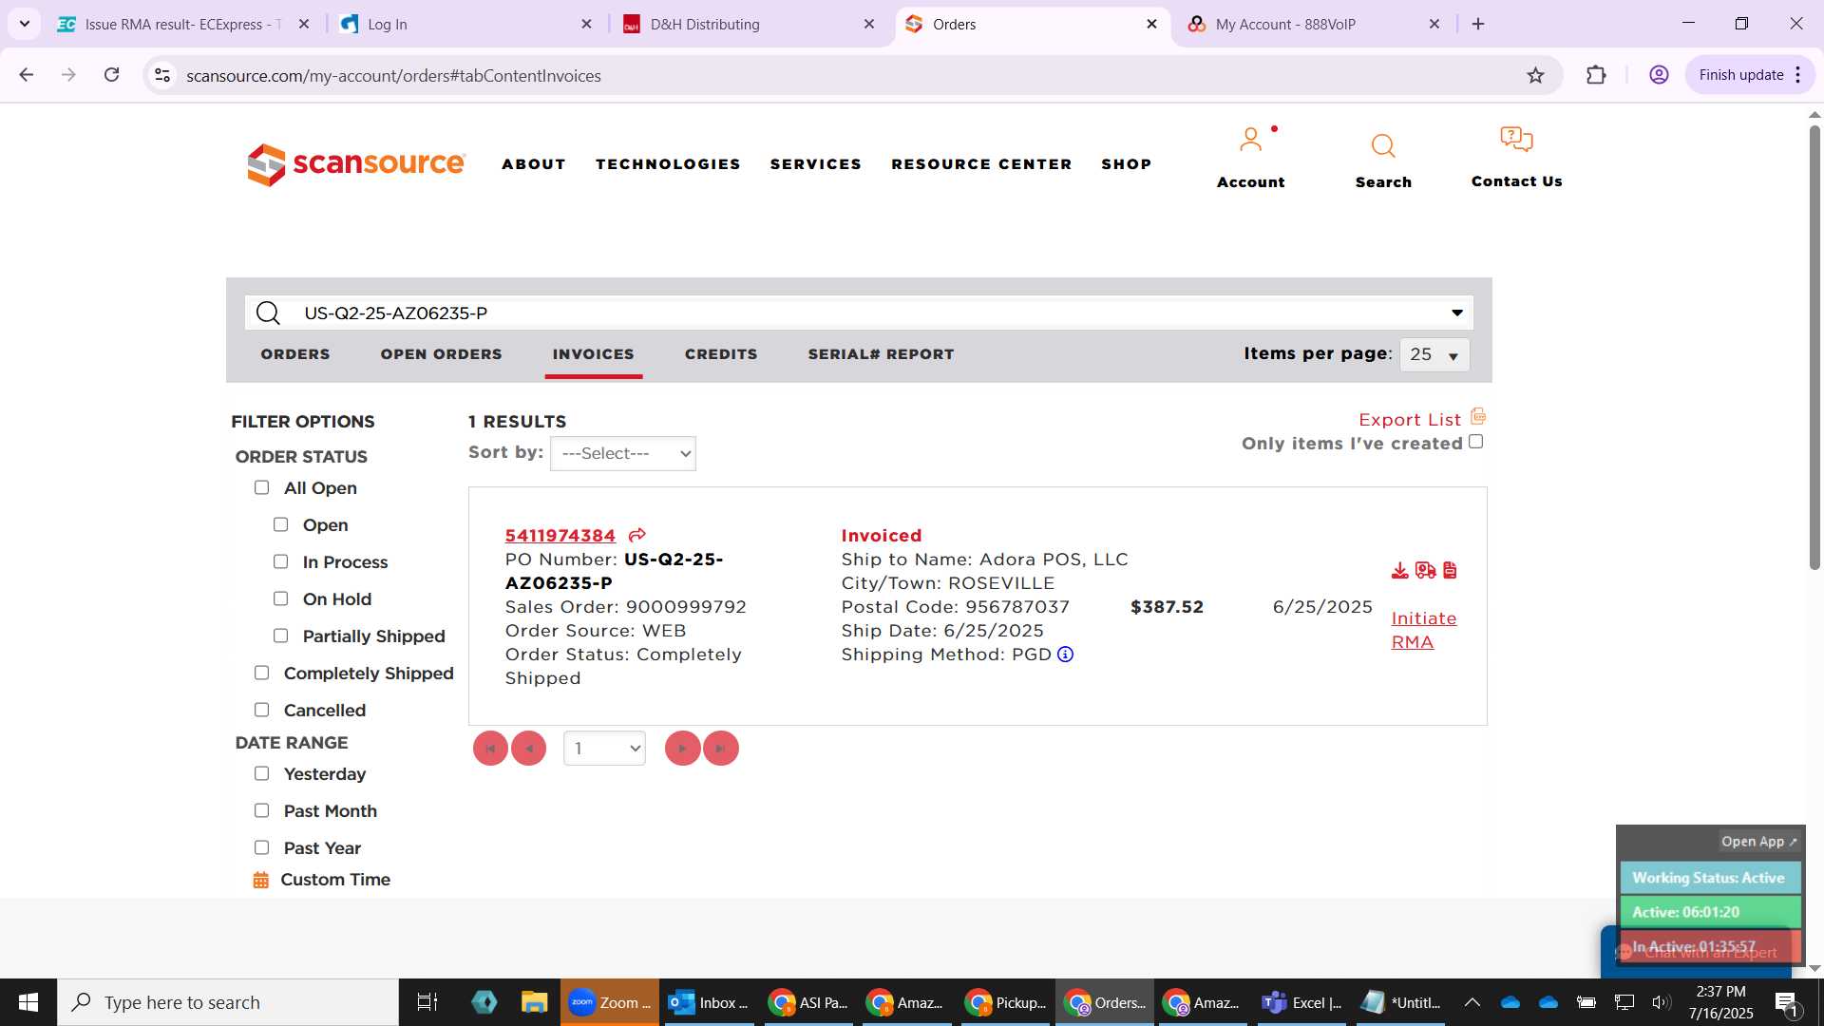Click the Custom Time option

[x=335, y=881]
